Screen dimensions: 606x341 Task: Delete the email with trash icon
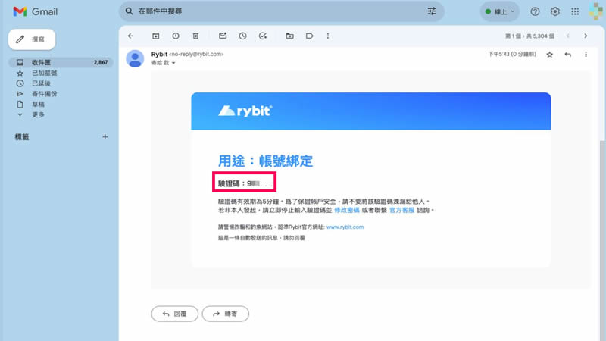195,36
